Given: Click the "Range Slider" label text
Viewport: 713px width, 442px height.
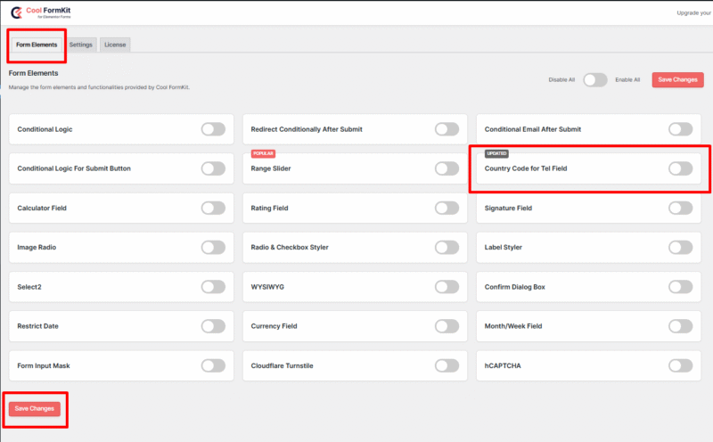Looking at the screenshot, I should coord(271,168).
